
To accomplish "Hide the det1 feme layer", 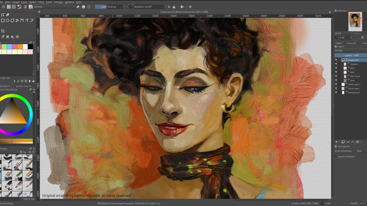I will (x=336, y=76).
